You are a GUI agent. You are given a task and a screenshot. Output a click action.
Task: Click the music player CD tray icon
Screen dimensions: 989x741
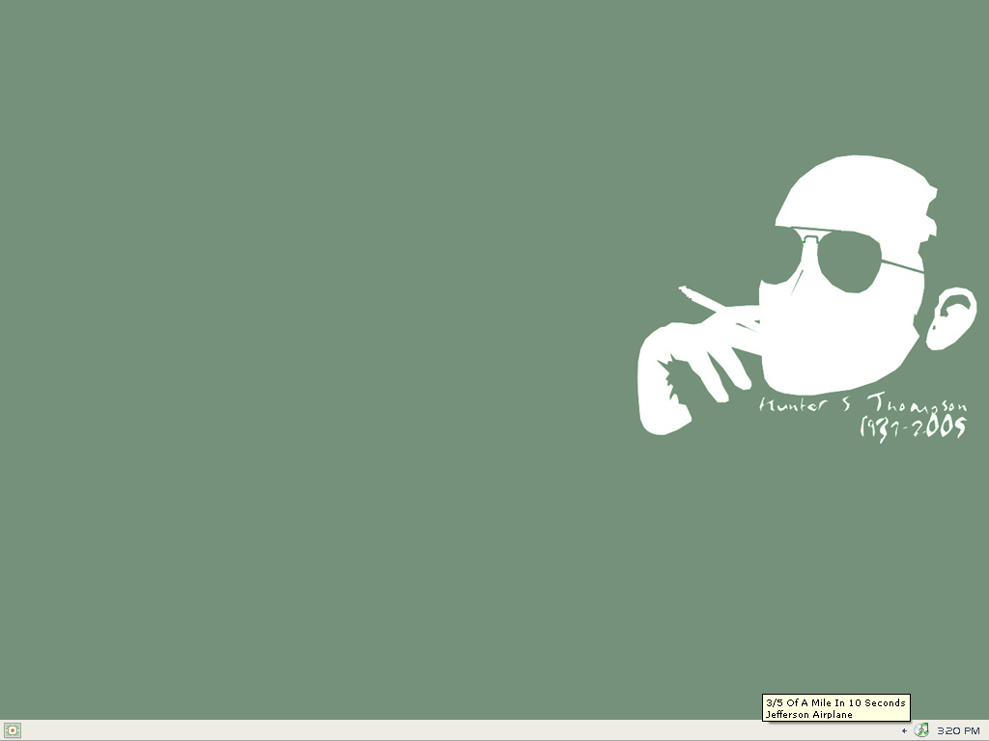[x=921, y=730]
